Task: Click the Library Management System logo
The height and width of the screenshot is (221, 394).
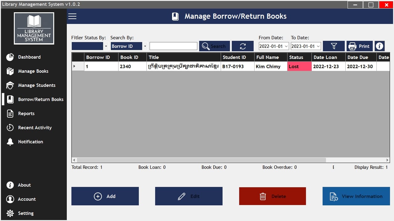Action: pos(34,28)
